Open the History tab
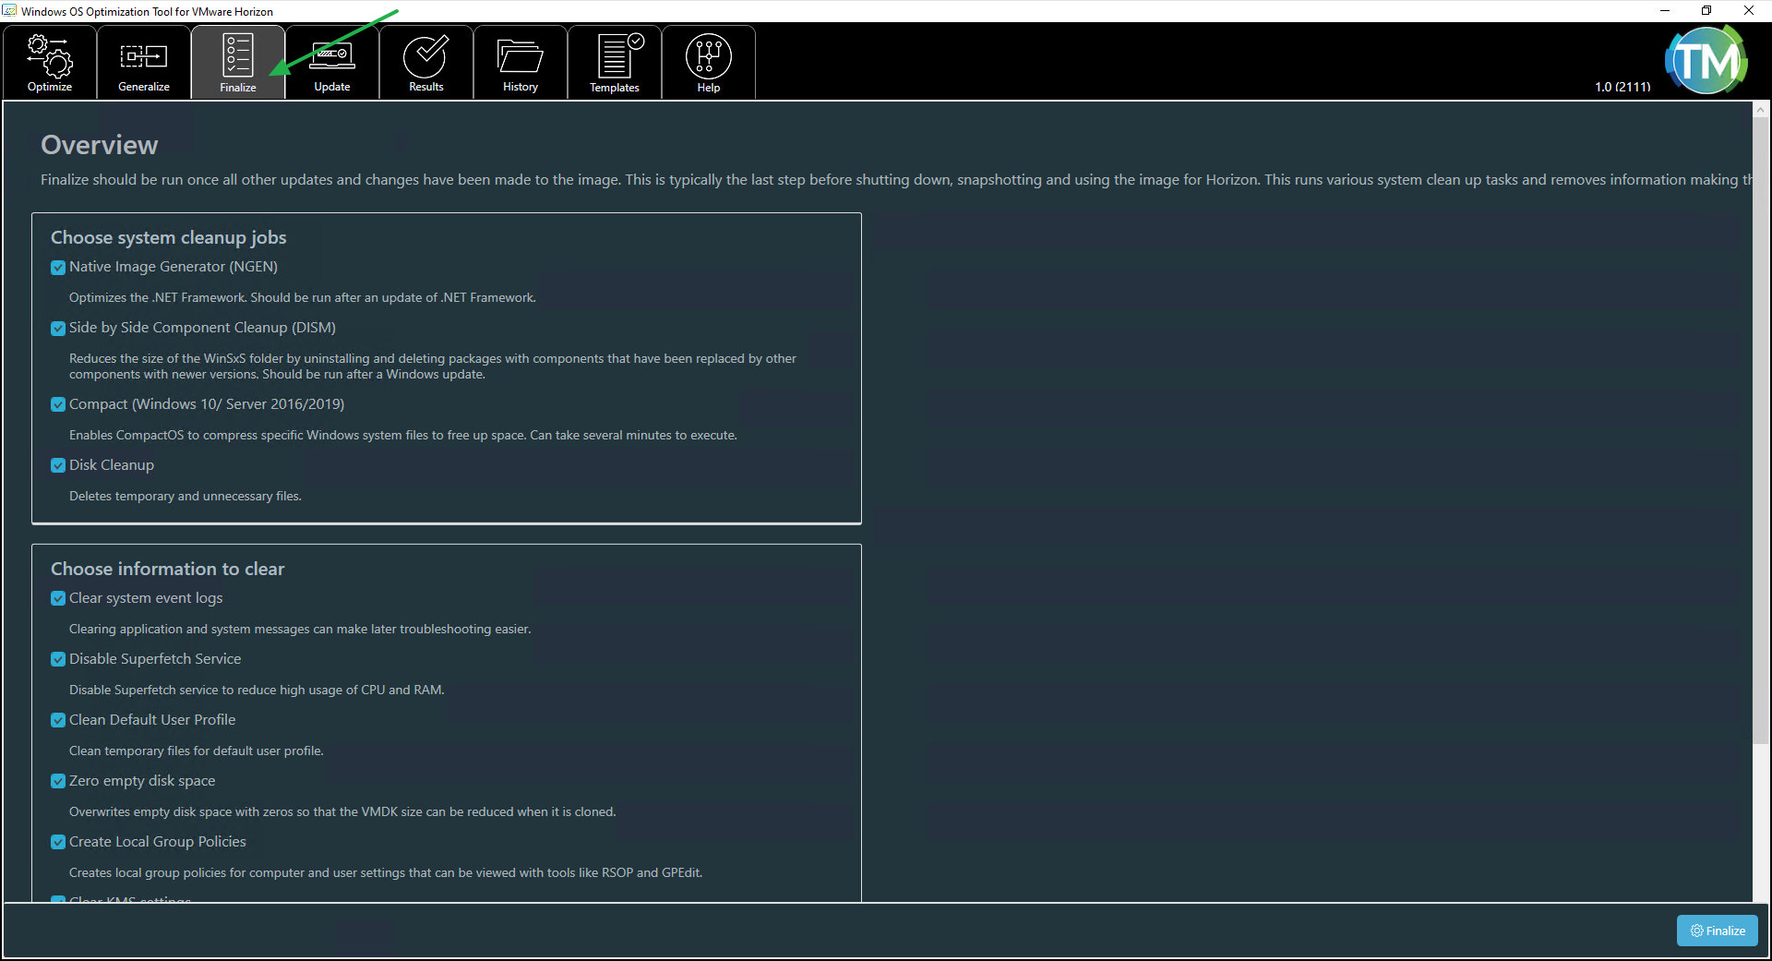The height and width of the screenshot is (961, 1772). [x=521, y=62]
